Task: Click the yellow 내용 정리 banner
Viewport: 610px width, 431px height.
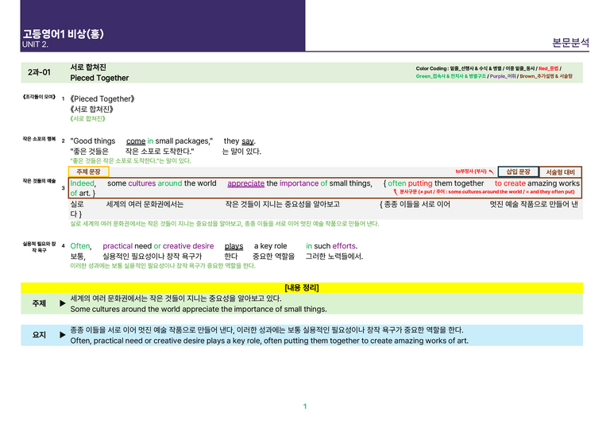Action: coord(302,287)
